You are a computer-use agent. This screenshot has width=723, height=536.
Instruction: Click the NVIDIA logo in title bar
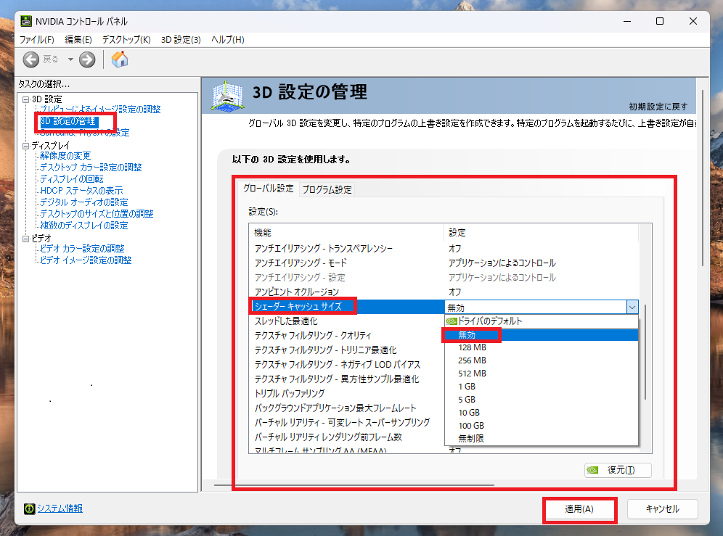coord(26,21)
